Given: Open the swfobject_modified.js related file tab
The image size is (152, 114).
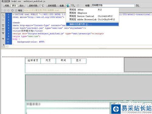Looking at the screenshot, I should (34, 1).
